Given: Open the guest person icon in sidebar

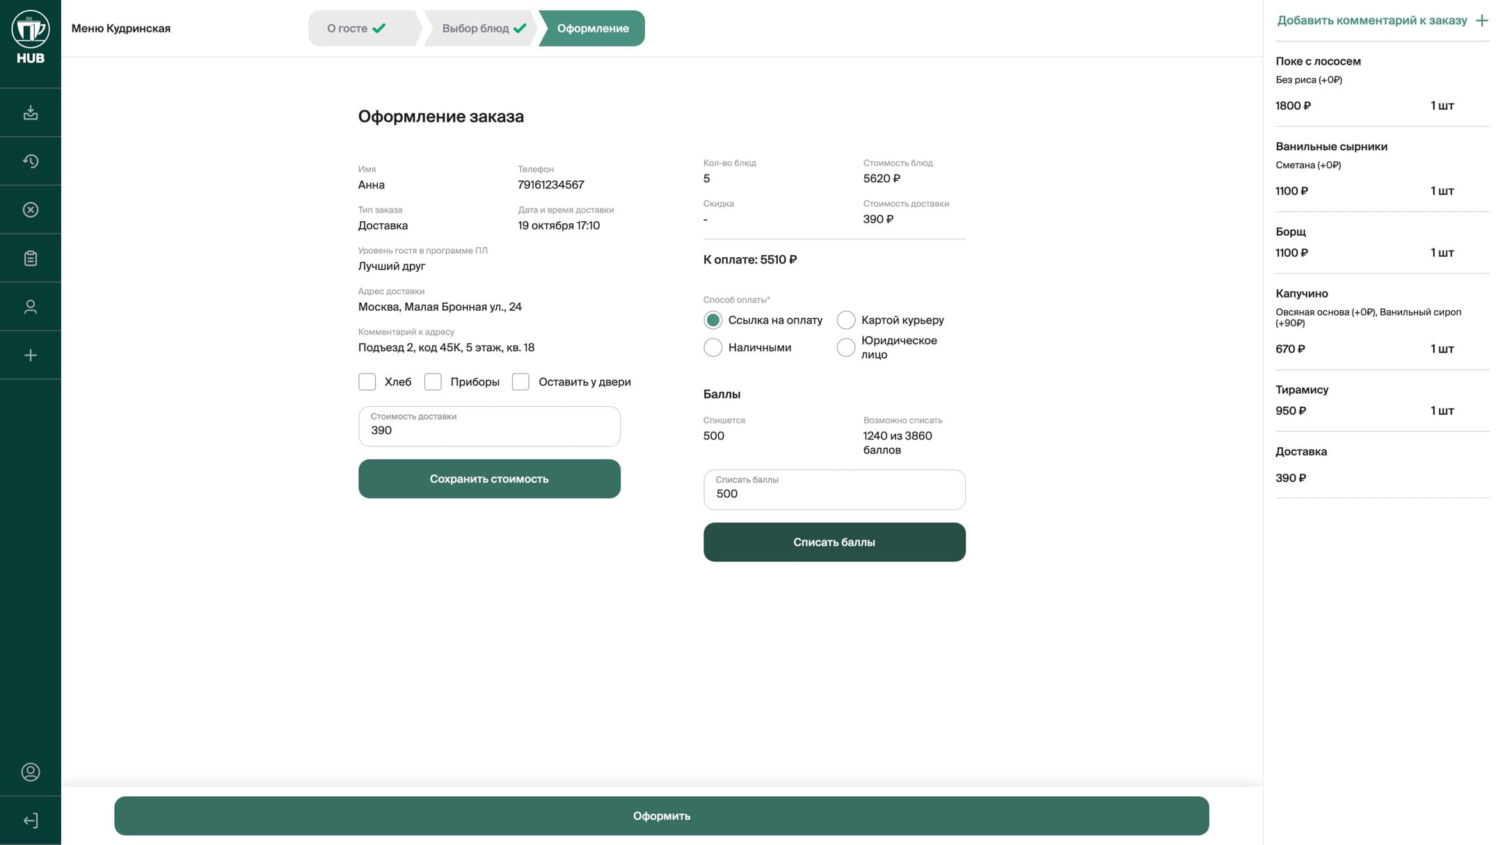Looking at the screenshot, I should pyautogui.click(x=30, y=307).
